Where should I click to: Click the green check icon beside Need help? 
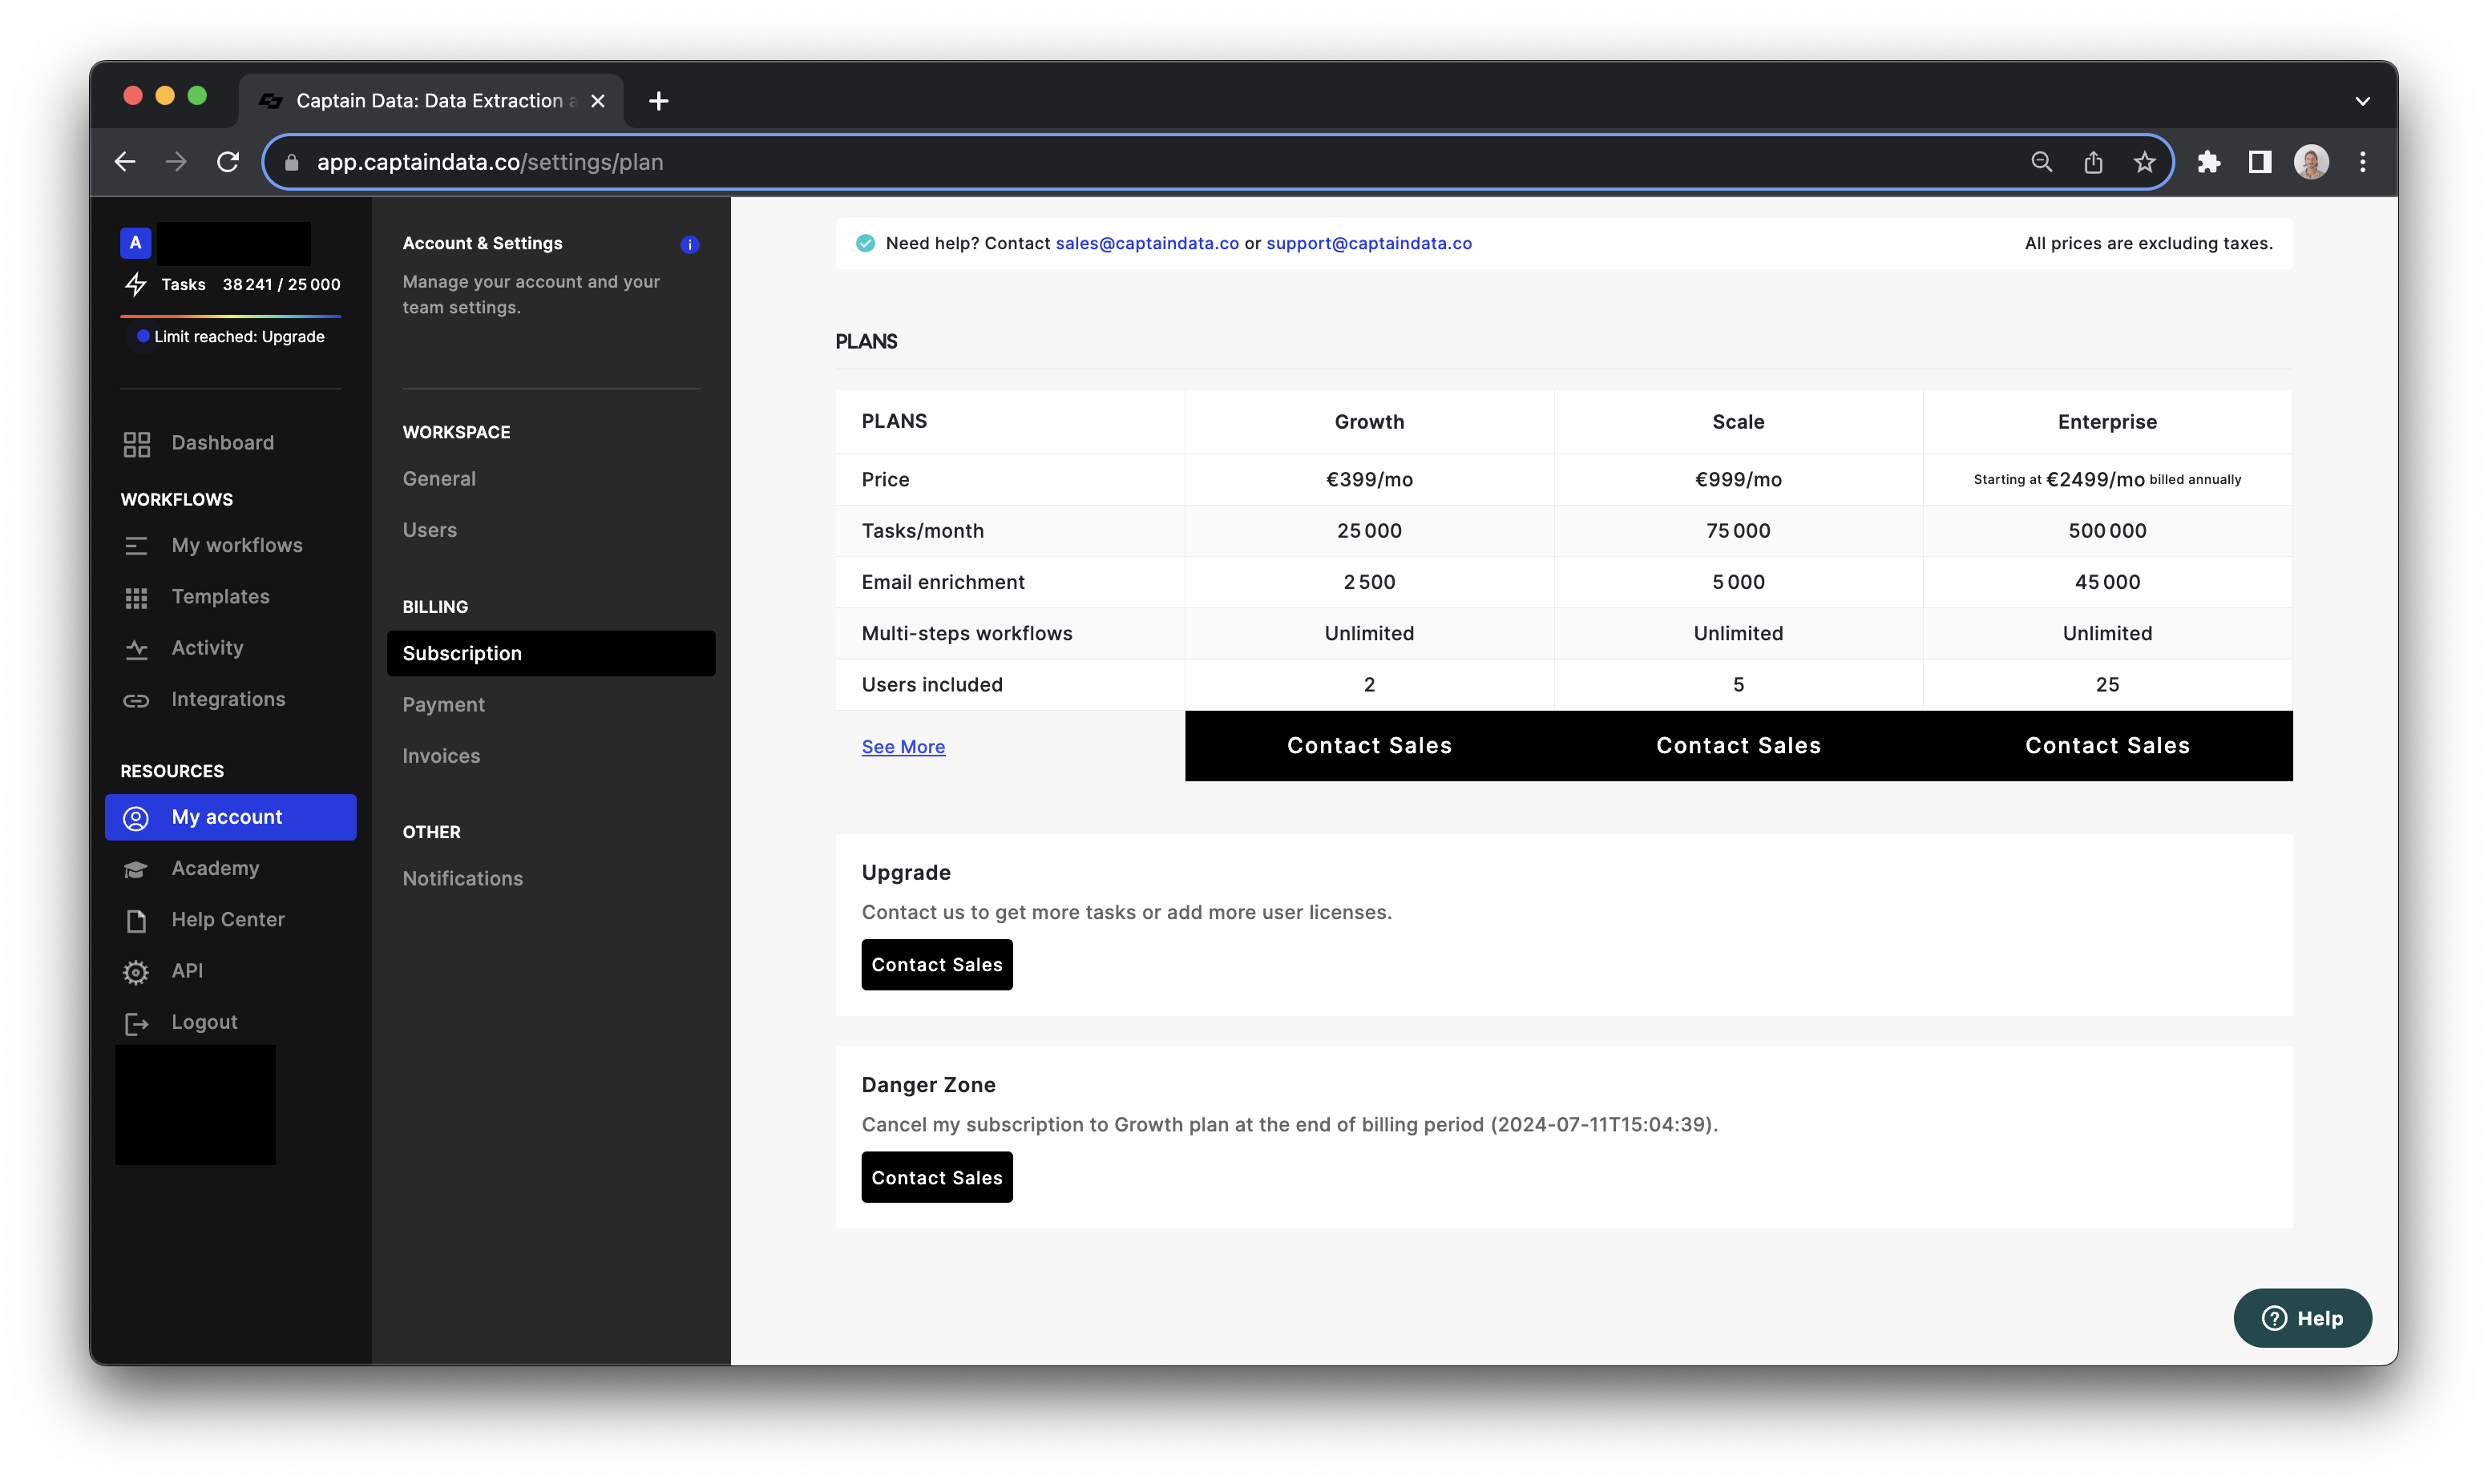865,243
